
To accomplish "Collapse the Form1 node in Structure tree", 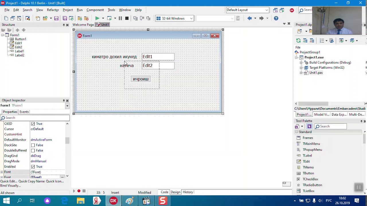I will click(2, 35).
